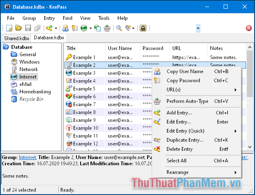Click the Save Database floppy icon

tap(28, 28)
